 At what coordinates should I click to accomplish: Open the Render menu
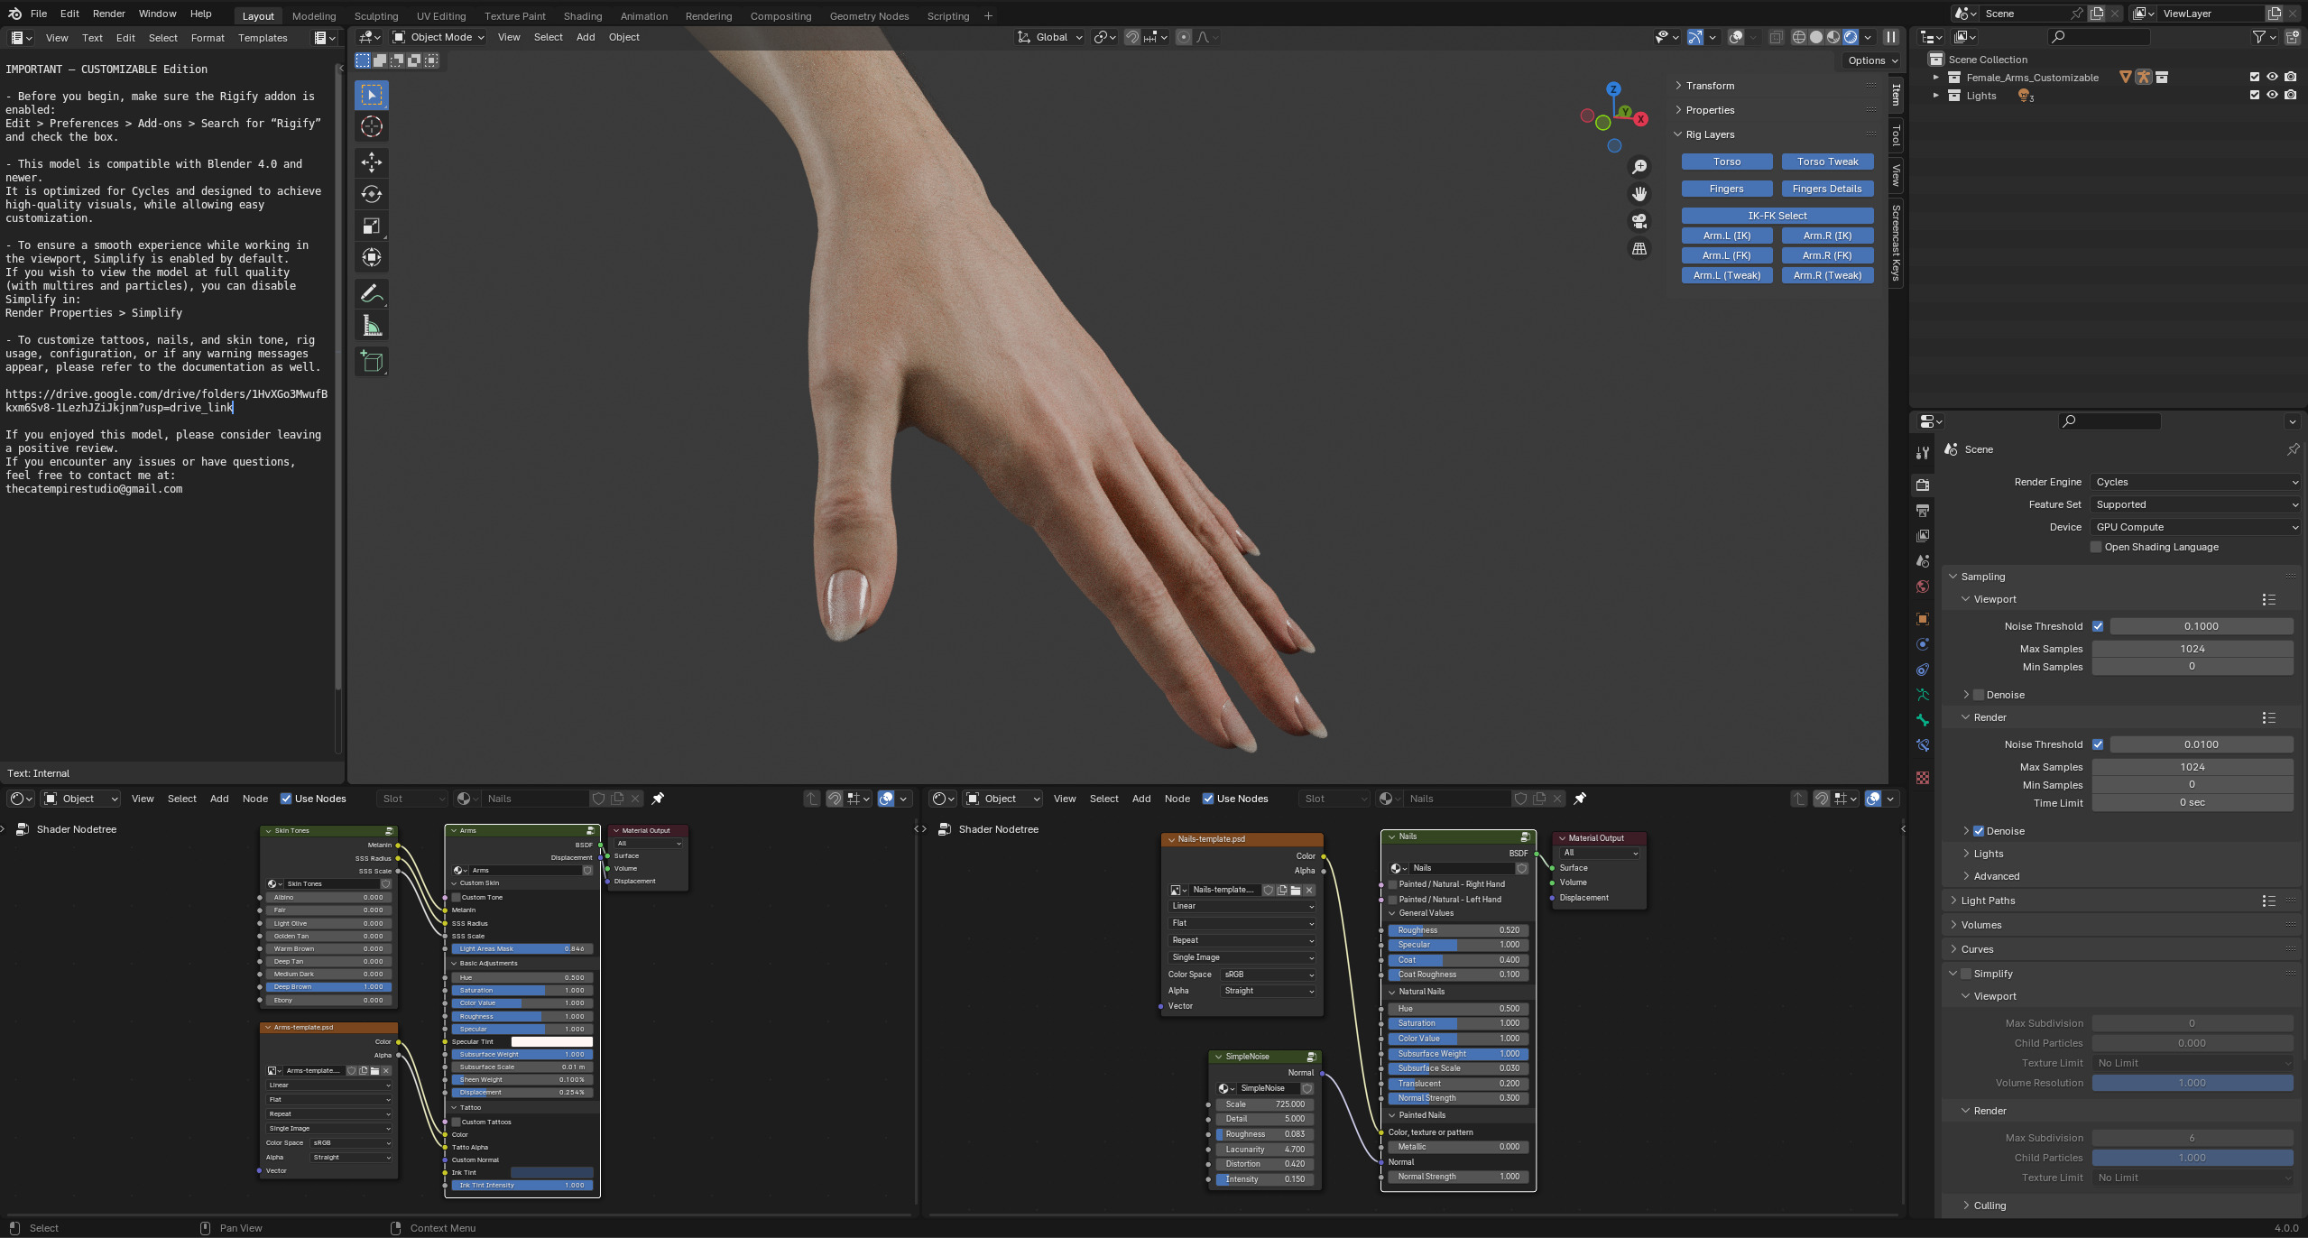tap(108, 14)
